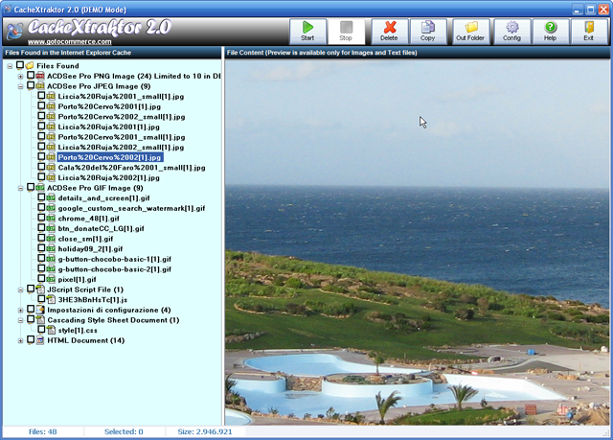The image size is (613, 440).
Task: Click the seaside pool image preview
Action: point(418,243)
